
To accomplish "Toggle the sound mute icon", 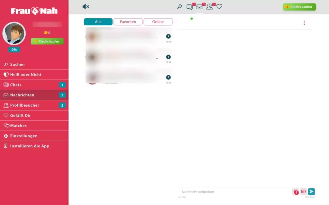I will (x=86, y=7).
